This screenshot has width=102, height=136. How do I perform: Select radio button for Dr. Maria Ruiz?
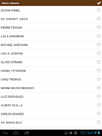click(x=99, y=122)
